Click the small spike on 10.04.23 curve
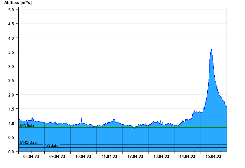Image resolution: width=245 pixels, height=168 pixels. [x=81, y=118]
